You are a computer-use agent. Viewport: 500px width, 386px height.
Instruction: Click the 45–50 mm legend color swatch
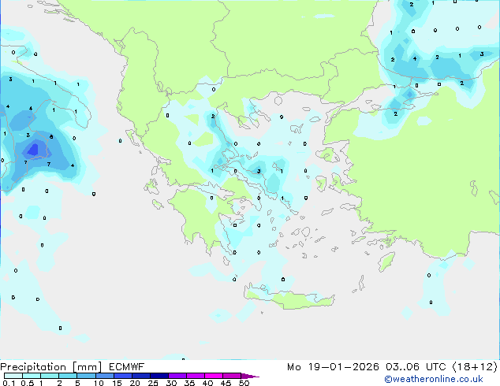coord(232,376)
